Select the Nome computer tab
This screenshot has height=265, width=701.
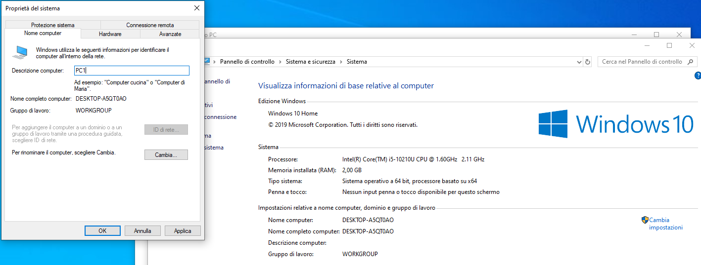(x=43, y=33)
